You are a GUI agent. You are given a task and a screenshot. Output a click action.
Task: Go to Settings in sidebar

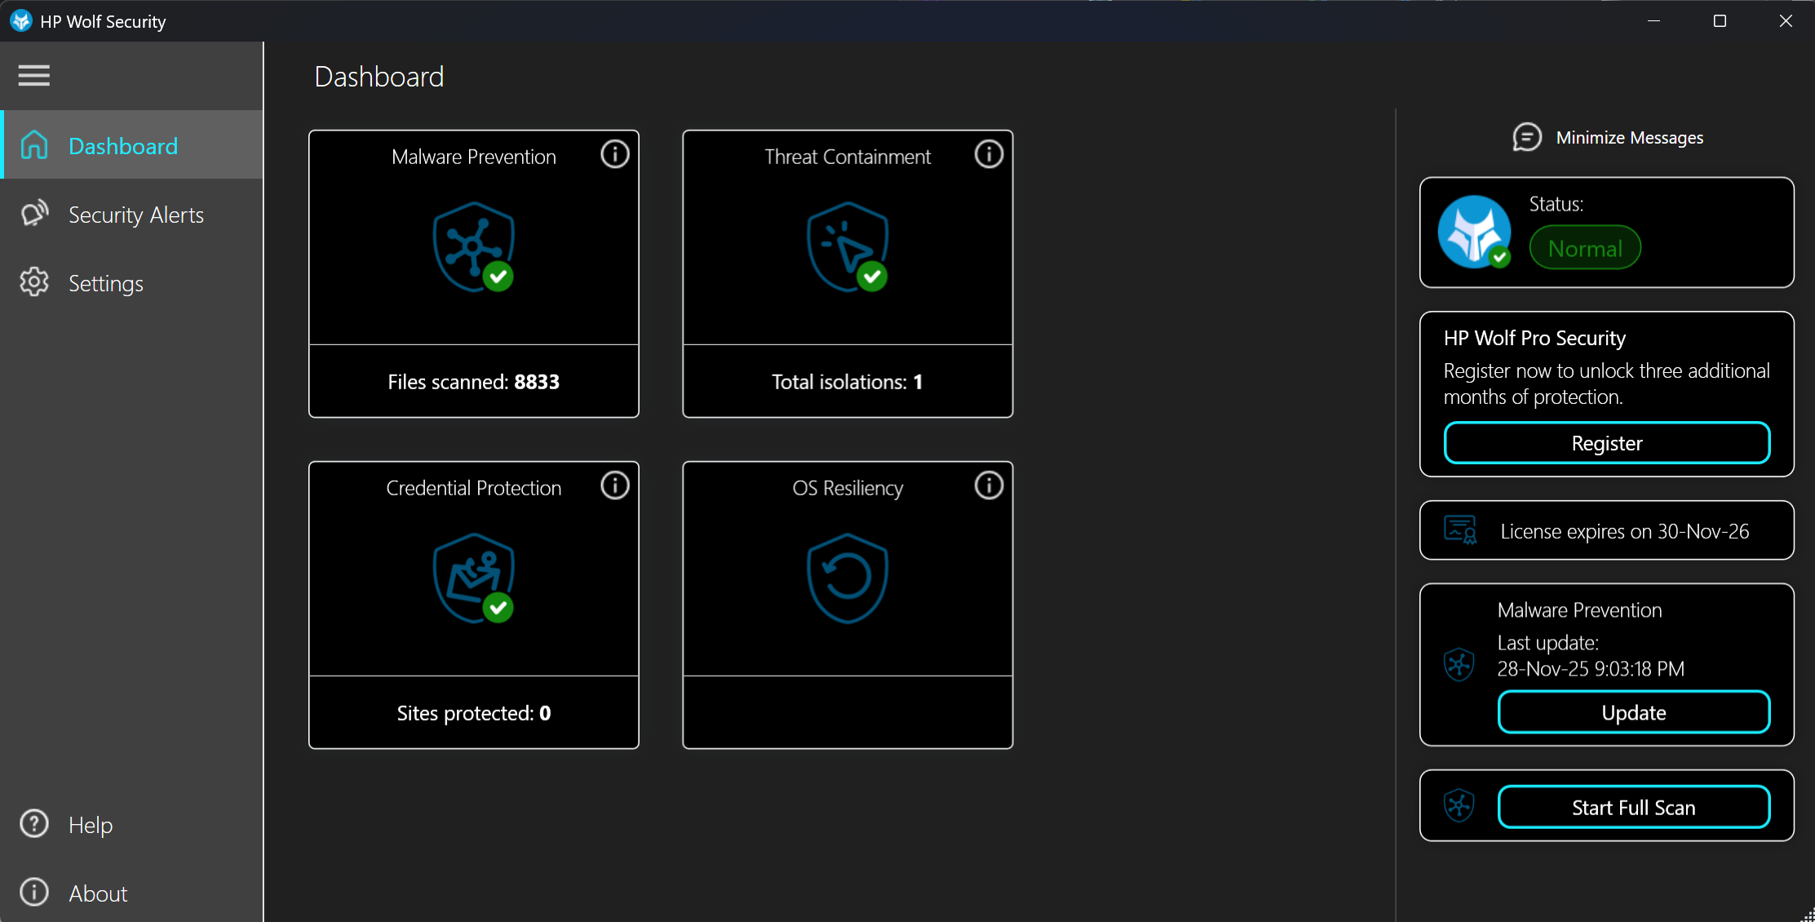coord(105,283)
